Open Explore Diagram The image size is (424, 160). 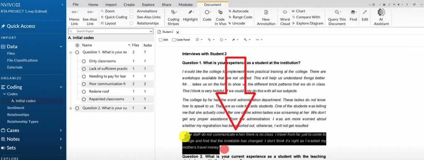coord(308,23)
